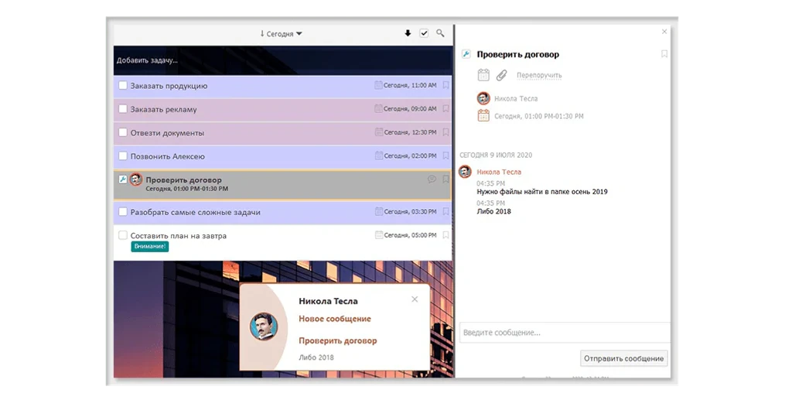Click Сегодня, 05:00 PM due time
Image resolution: width=792 pixels, height=400 pixels.
click(410, 235)
